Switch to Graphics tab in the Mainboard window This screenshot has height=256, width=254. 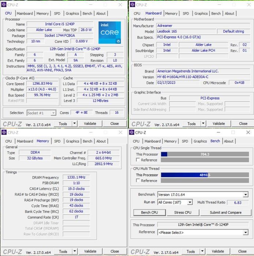coord(201,14)
